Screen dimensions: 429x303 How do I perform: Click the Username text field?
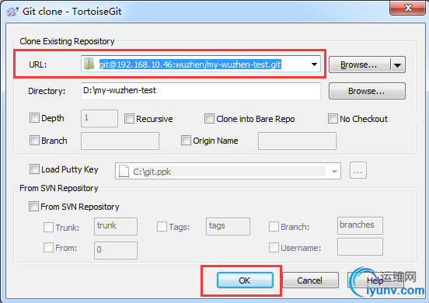[360, 246]
